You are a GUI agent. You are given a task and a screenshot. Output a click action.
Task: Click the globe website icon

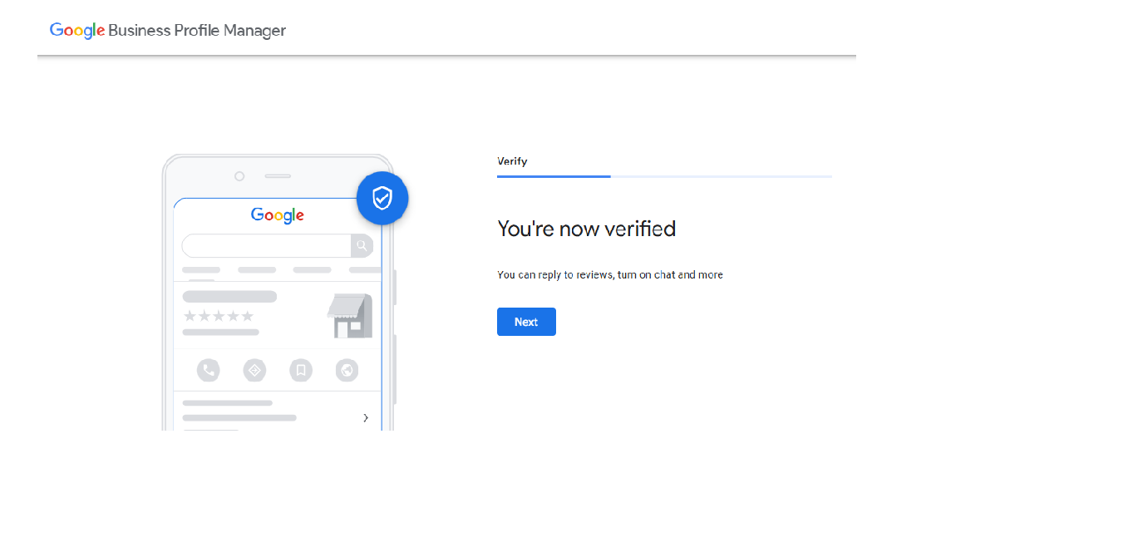pyautogui.click(x=347, y=370)
